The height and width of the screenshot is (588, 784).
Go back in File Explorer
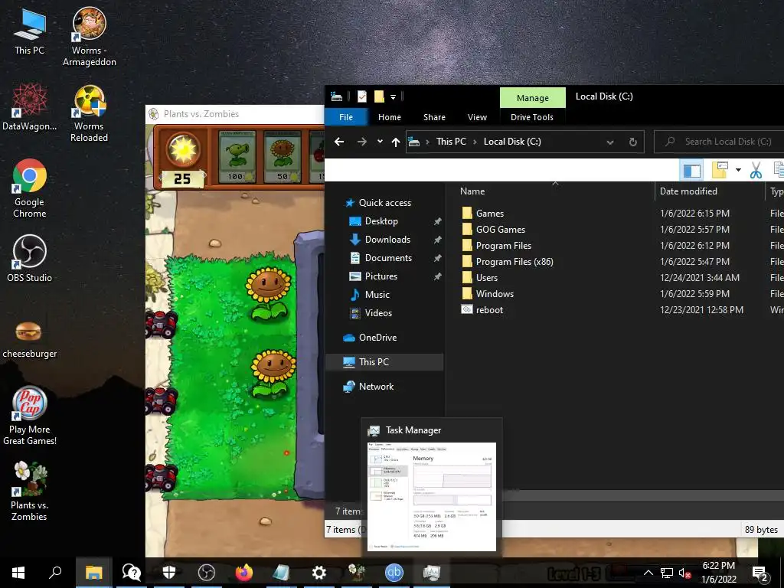[339, 142]
